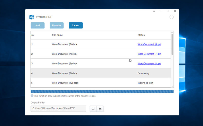Click the Word to PDF title text
The height and width of the screenshot is (126, 203).
pyautogui.click(x=44, y=17)
